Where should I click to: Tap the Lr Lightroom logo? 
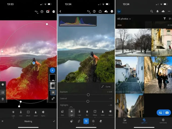119,11
